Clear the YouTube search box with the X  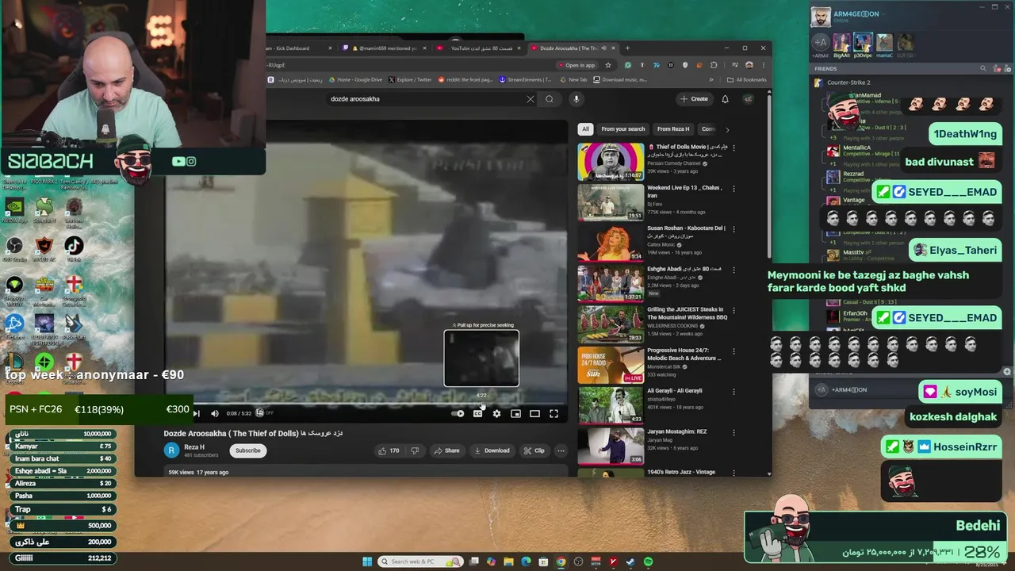pos(530,99)
